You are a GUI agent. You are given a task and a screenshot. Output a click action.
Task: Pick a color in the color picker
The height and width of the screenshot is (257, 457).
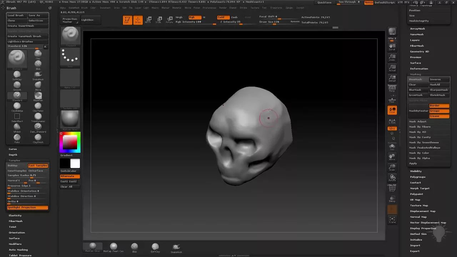pos(70,142)
